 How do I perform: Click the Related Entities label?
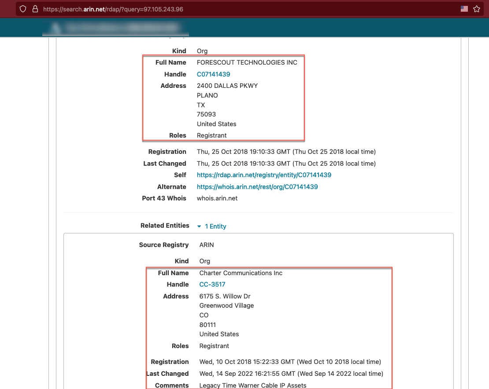point(165,225)
